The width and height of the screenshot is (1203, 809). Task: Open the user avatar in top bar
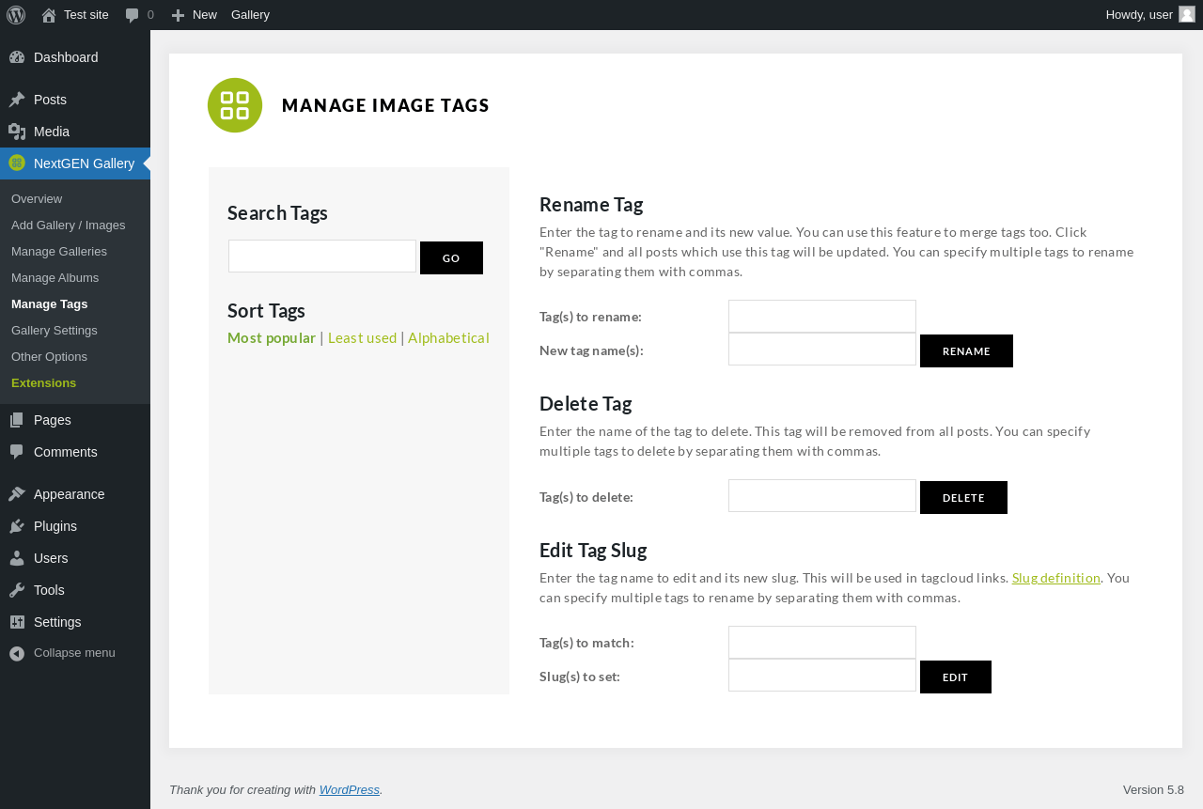click(1187, 14)
